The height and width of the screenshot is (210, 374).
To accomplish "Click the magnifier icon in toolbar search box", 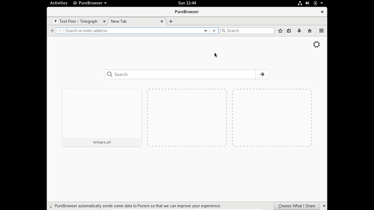I will tap(223, 30).
